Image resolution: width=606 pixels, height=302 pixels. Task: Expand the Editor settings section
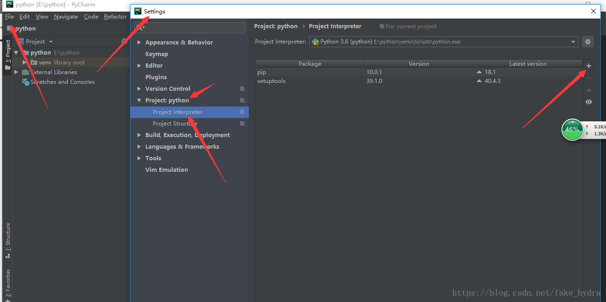[139, 65]
